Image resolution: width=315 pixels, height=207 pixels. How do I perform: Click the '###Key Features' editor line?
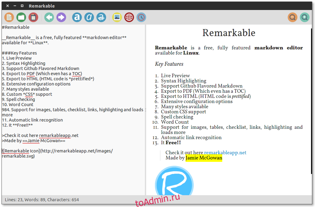[19, 53]
